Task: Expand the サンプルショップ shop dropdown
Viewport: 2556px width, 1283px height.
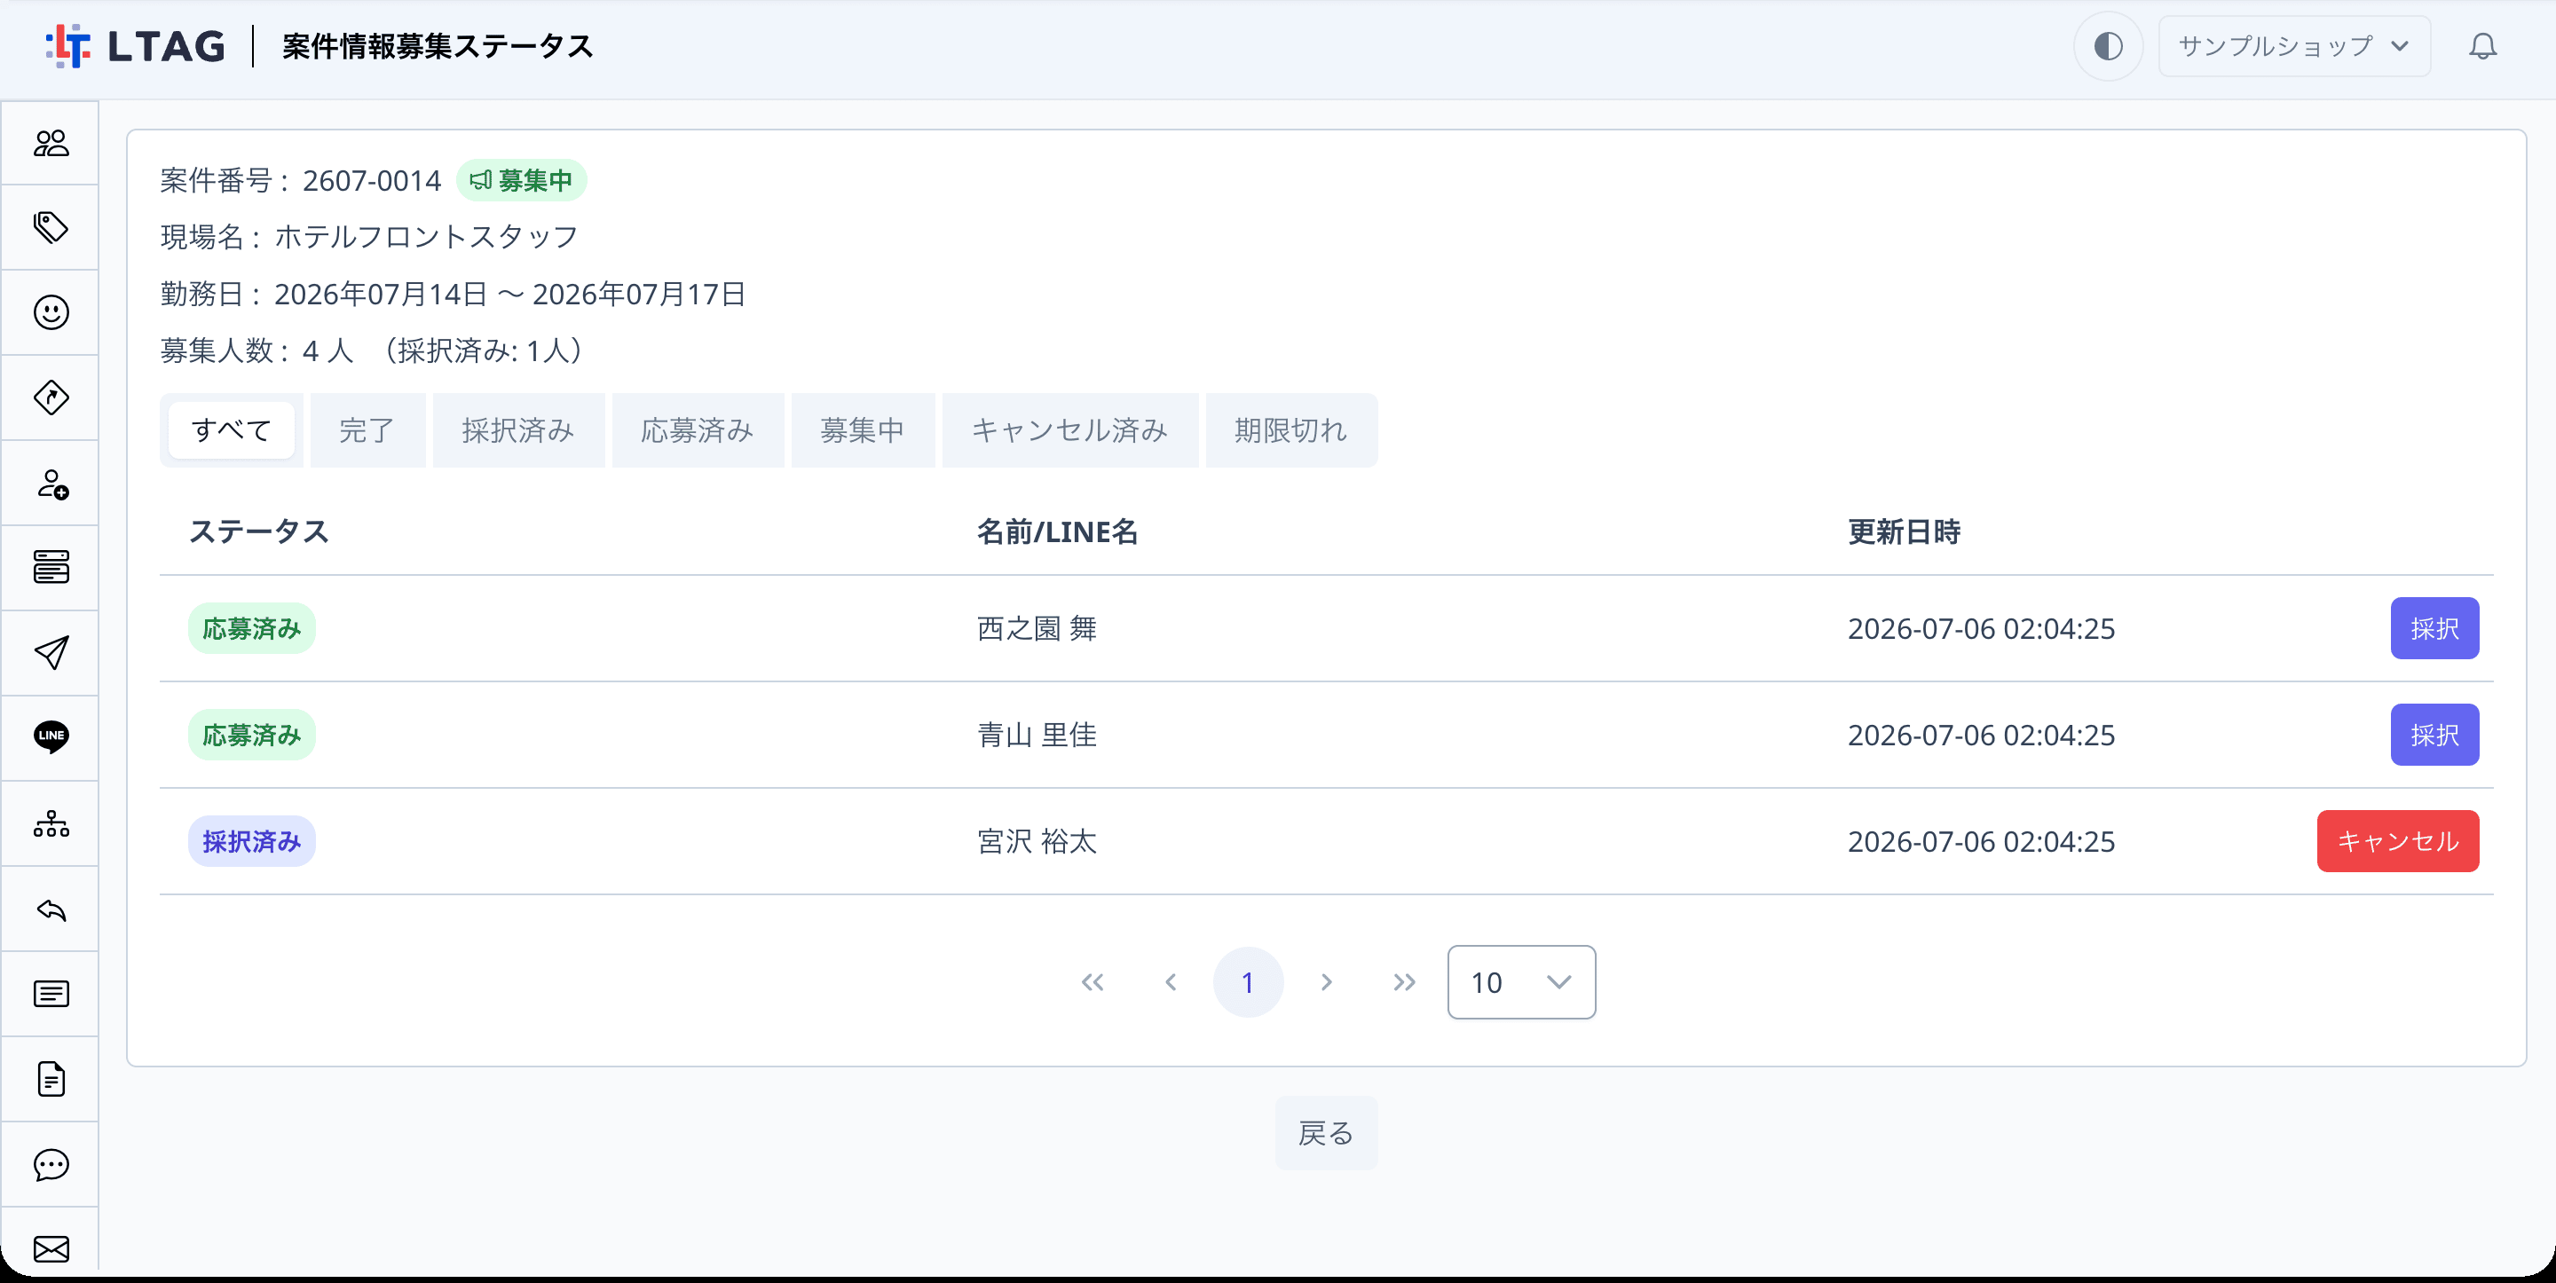Action: click(x=2294, y=45)
